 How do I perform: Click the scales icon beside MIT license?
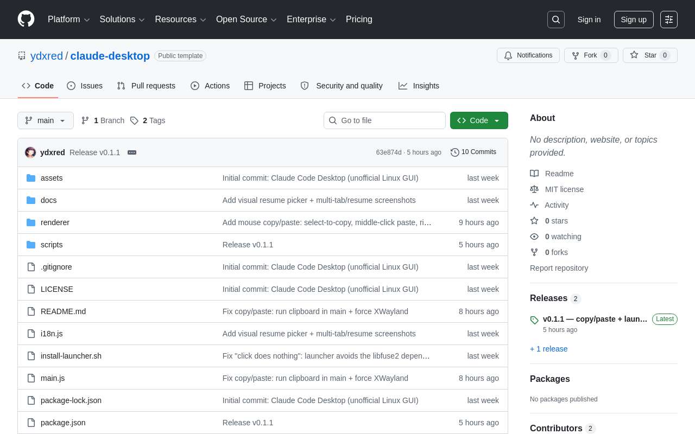(534, 189)
